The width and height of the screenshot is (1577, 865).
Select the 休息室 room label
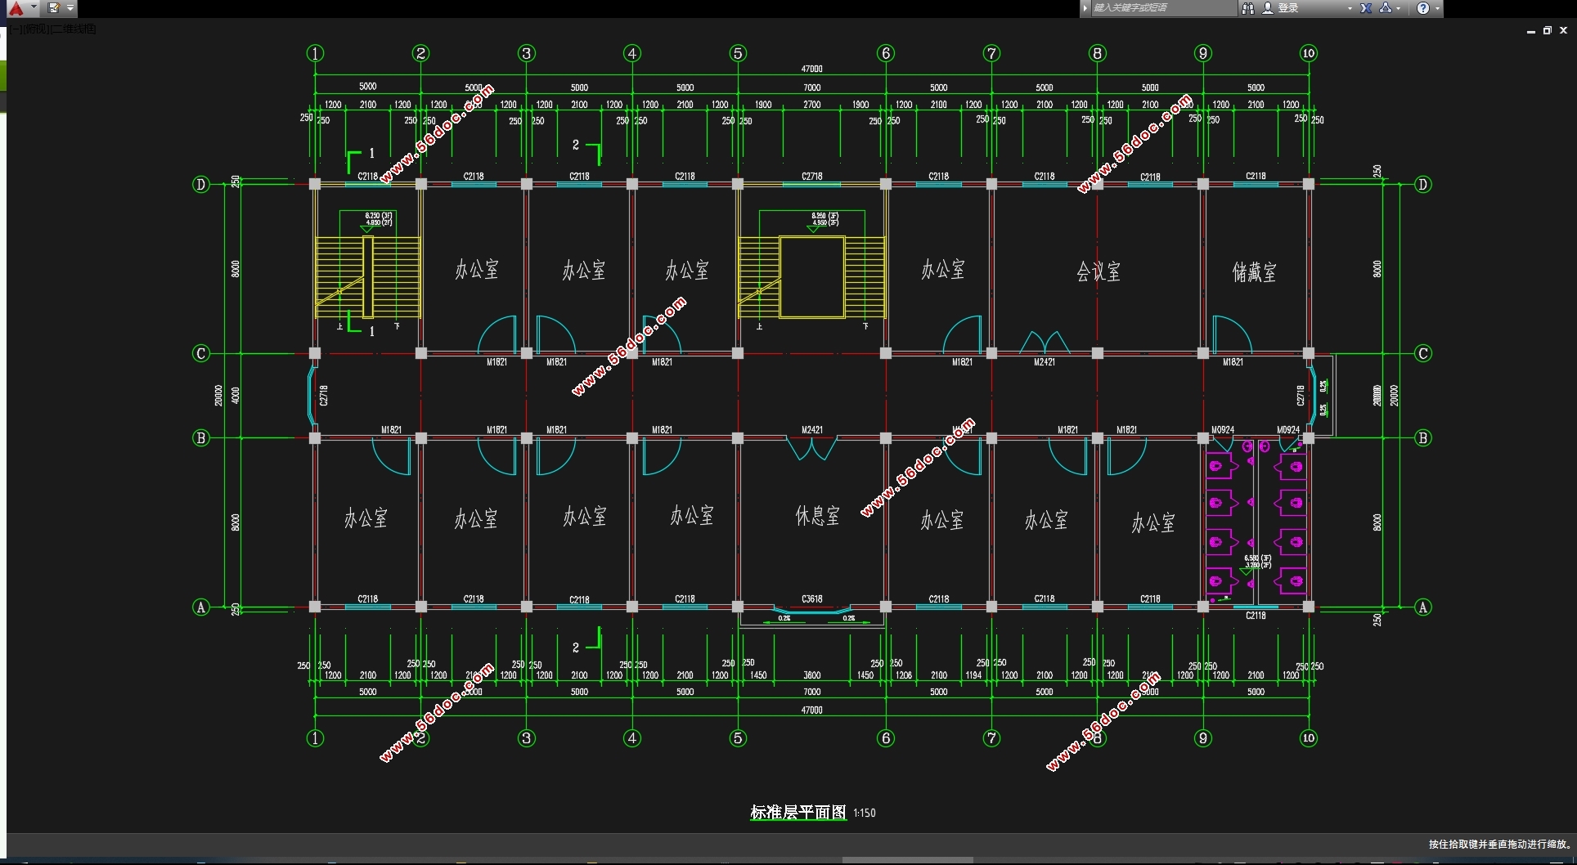point(817,515)
